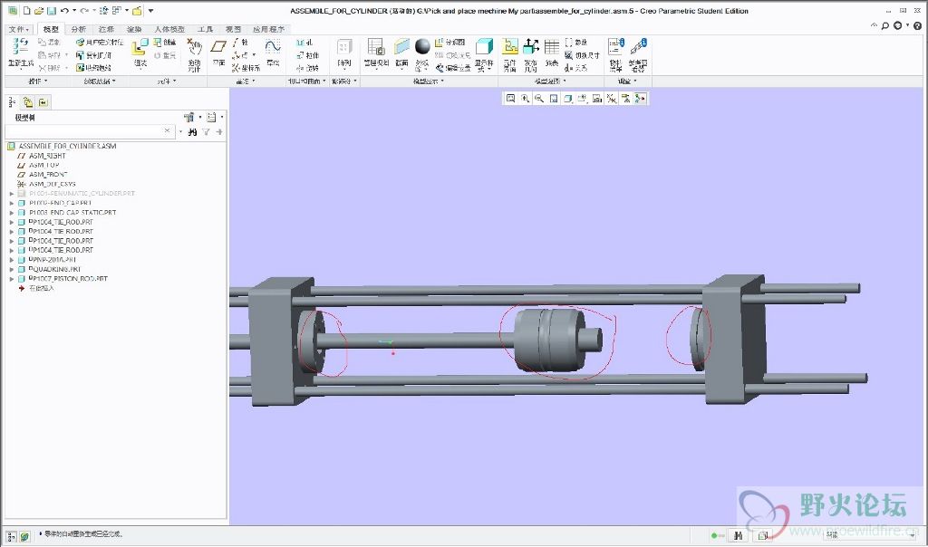The height and width of the screenshot is (547, 928).
Task: Open model tree settings dropdown
Action: tap(192, 117)
